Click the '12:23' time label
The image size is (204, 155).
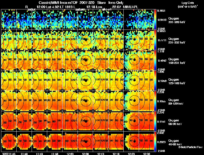(131, 154)
